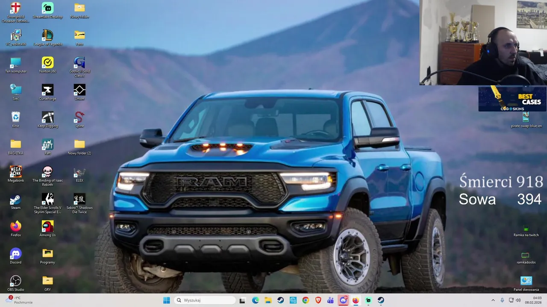Open the ELEX game shortcut
Viewport: 547px width, 307px height.
(79, 174)
